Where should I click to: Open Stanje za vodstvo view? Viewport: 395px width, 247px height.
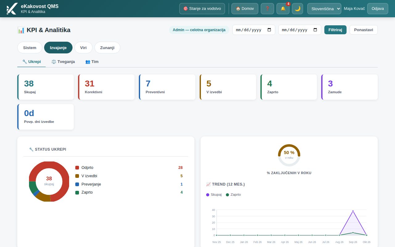[x=202, y=9]
